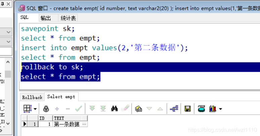260x136 pixels.
Task: Select the grid's top-left corner cell
Action: tap(24, 118)
